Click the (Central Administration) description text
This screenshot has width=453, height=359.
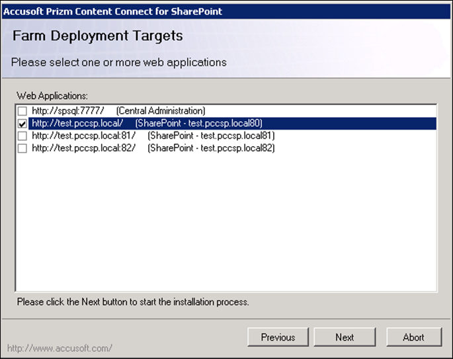[x=160, y=111]
